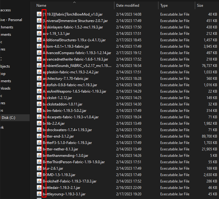
Task: Click the Java icon beside blur-2.6.1.jar
Action: [x=39, y=168]
